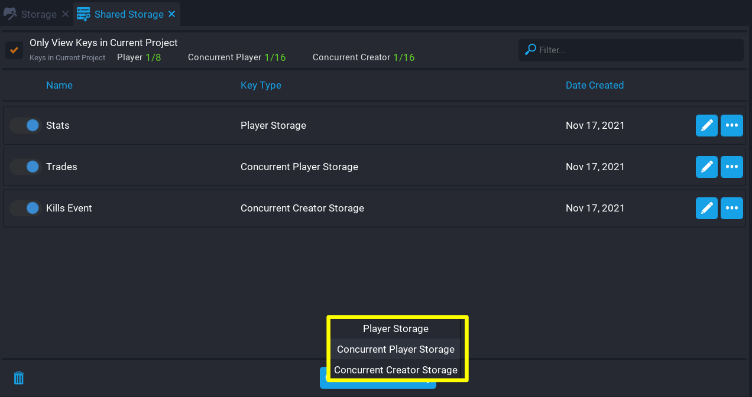The width and height of the screenshot is (752, 397).
Task: Edit the Stats storage key
Action: point(706,125)
